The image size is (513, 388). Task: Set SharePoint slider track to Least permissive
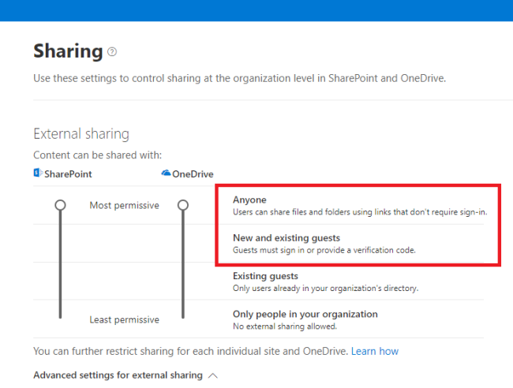[x=60, y=316]
